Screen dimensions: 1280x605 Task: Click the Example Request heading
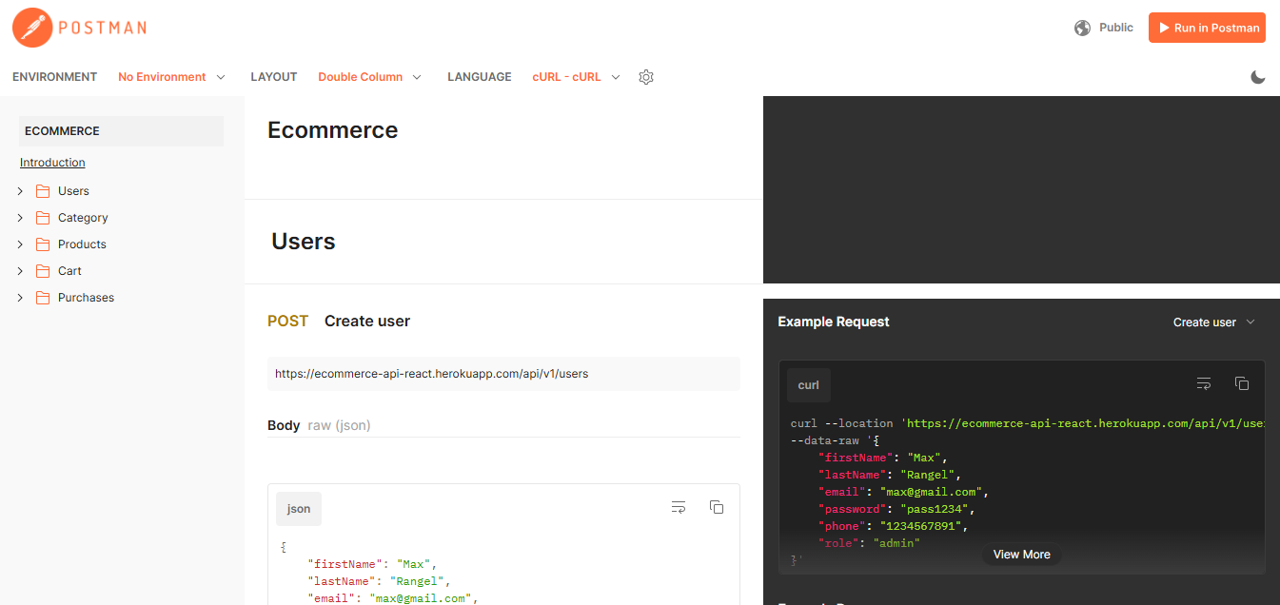(x=834, y=322)
